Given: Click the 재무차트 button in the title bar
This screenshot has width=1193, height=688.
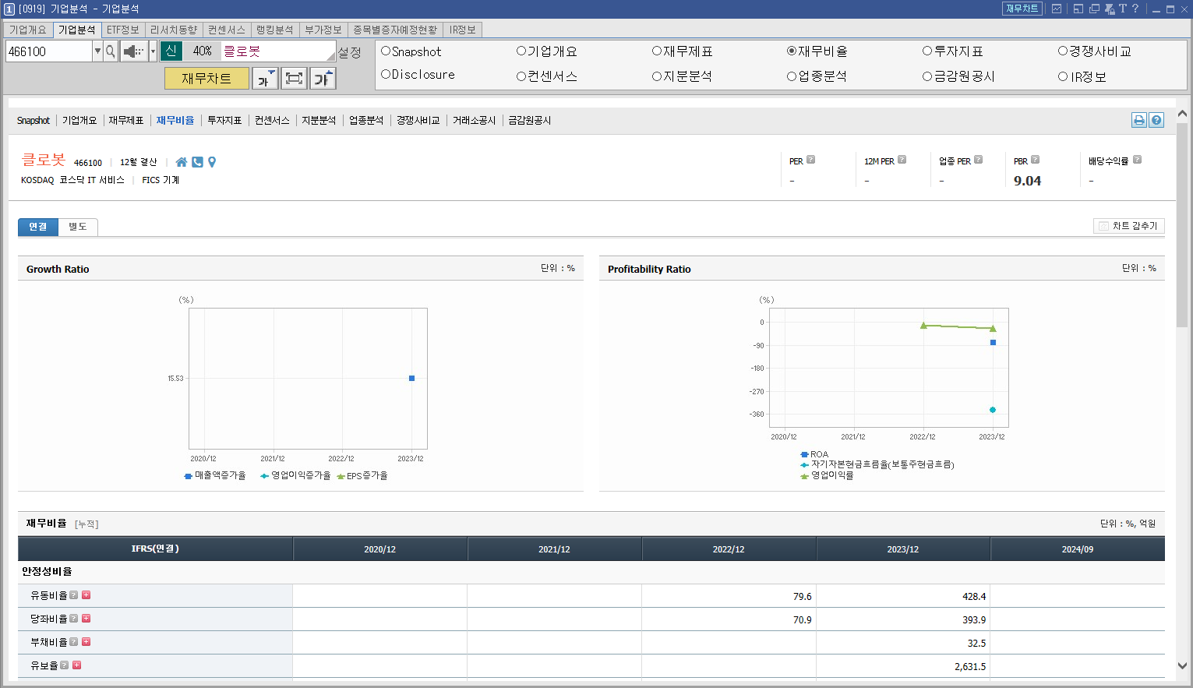Looking at the screenshot, I should tap(1022, 9).
